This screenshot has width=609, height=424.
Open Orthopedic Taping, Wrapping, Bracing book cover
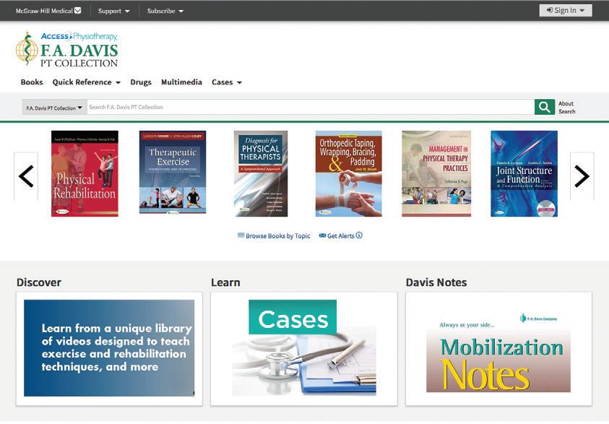tap(348, 173)
